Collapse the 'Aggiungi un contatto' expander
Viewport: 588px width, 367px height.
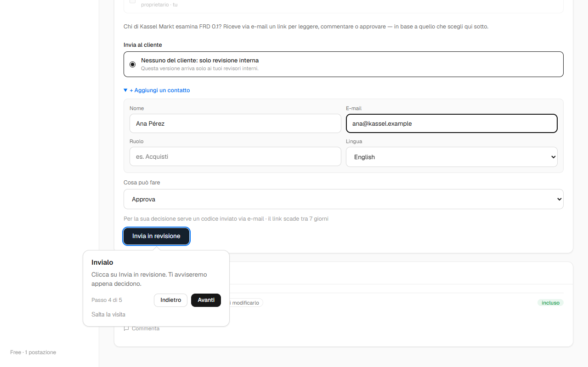[157, 90]
